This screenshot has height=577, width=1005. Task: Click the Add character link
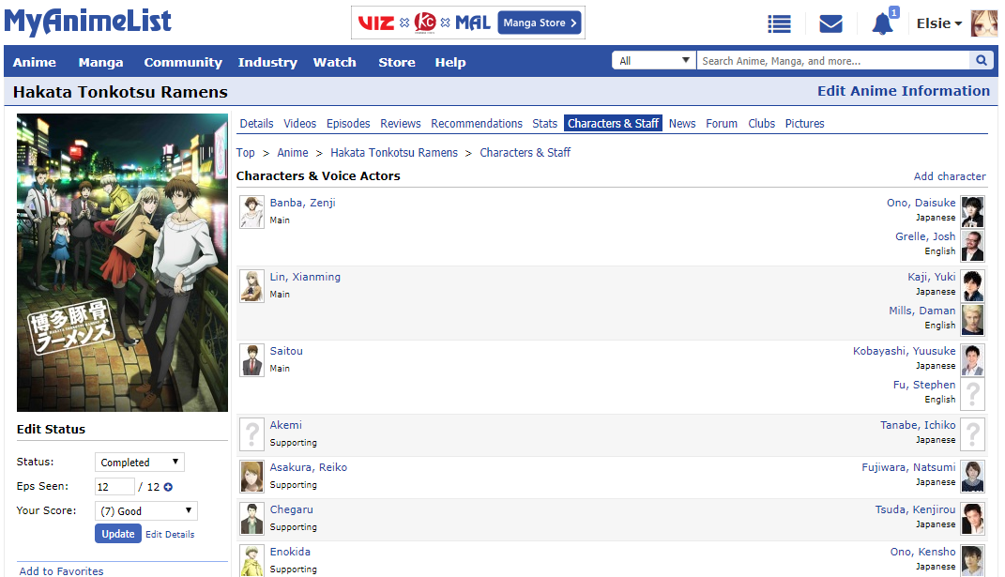pos(950,176)
